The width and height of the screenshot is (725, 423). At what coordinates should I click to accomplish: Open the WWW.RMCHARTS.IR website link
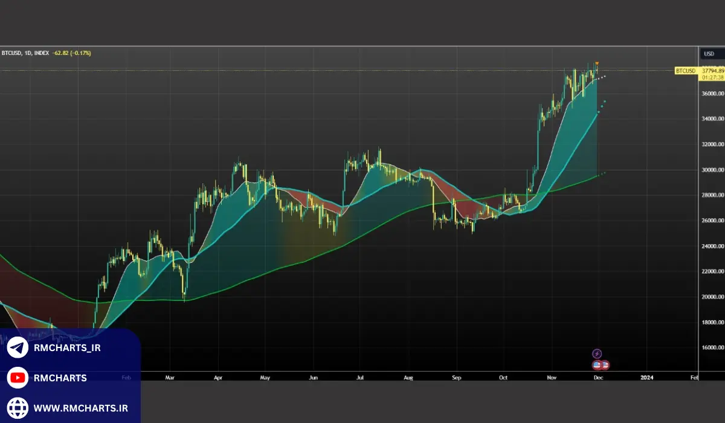click(80, 408)
